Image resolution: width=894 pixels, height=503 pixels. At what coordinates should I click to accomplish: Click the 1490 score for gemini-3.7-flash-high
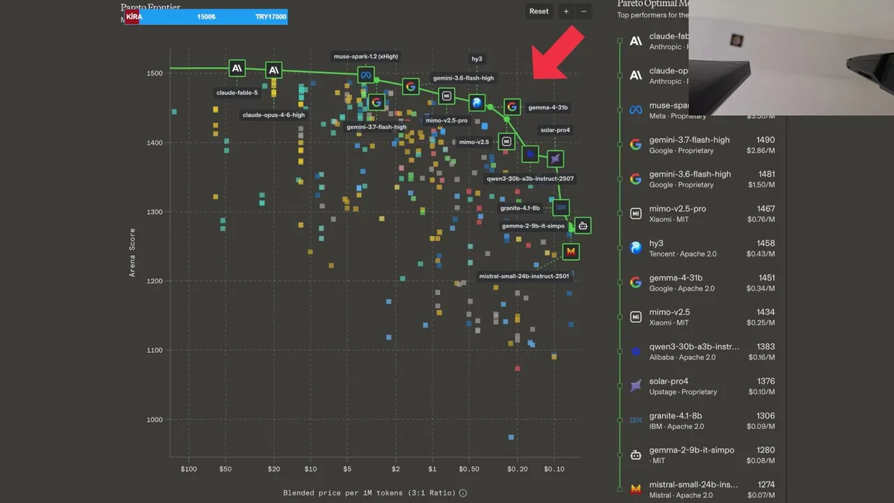(x=765, y=140)
